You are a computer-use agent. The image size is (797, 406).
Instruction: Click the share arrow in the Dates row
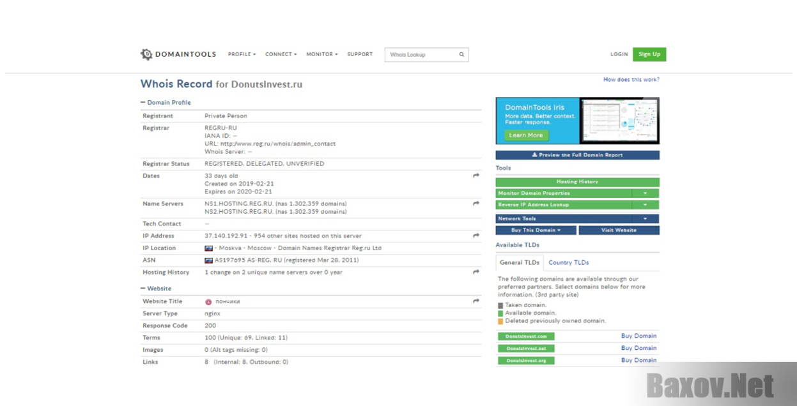(x=476, y=176)
